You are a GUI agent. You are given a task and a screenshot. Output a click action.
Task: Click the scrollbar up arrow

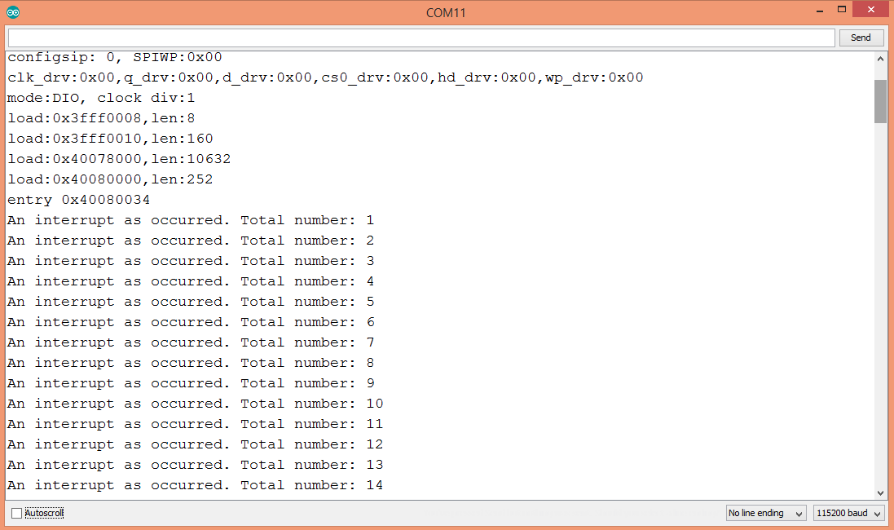coord(881,57)
